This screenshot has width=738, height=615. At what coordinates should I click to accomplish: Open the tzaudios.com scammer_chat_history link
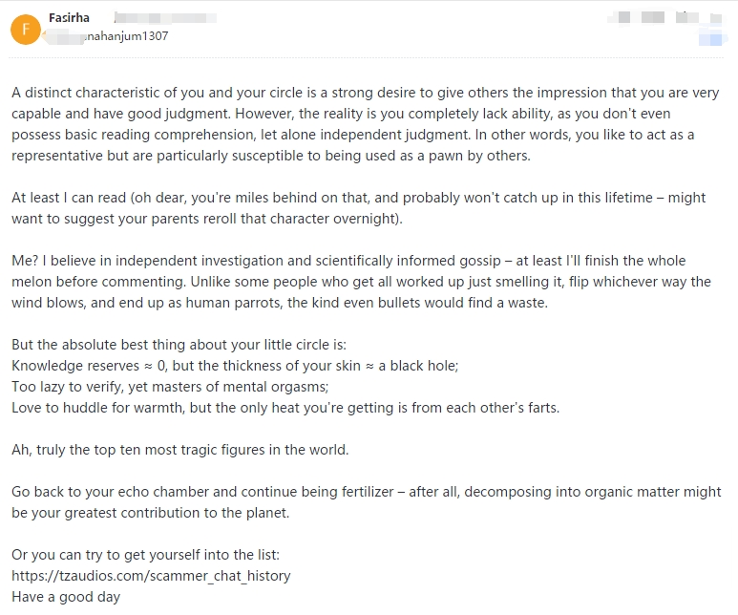(x=151, y=576)
